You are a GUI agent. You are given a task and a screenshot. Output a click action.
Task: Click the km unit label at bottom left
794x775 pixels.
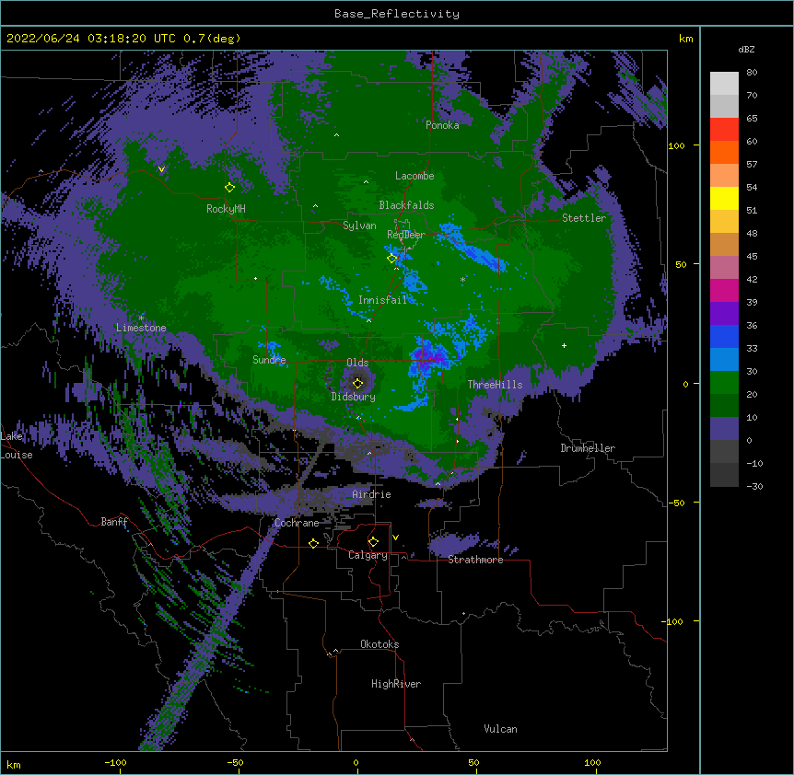pyautogui.click(x=14, y=765)
